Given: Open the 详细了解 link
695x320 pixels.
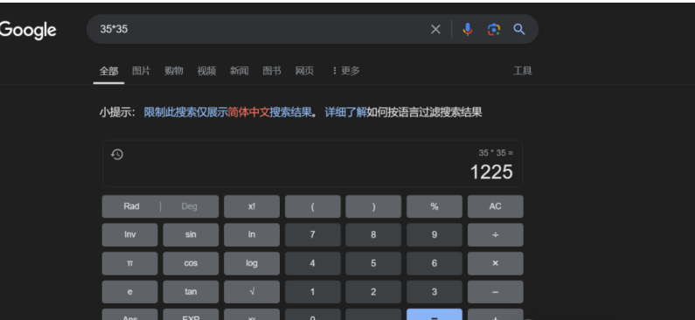Looking at the screenshot, I should [345, 112].
